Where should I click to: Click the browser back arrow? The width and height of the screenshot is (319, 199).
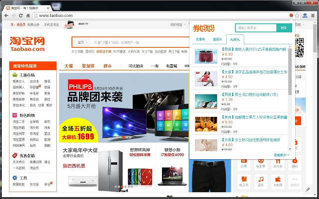tap(6, 15)
